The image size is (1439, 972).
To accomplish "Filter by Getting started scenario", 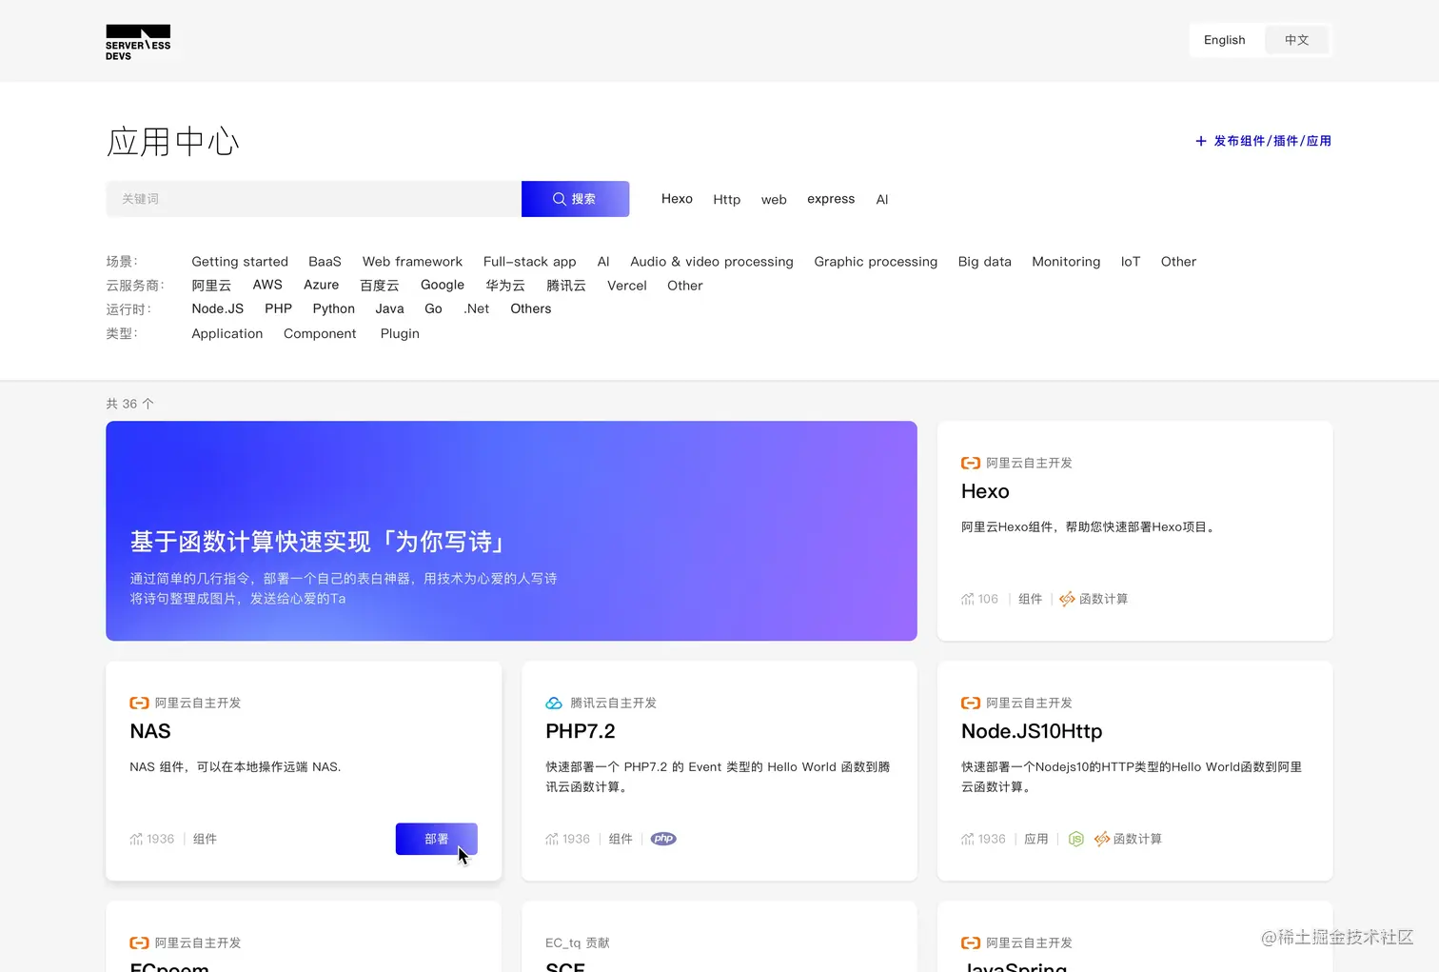I will click(x=240, y=262).
